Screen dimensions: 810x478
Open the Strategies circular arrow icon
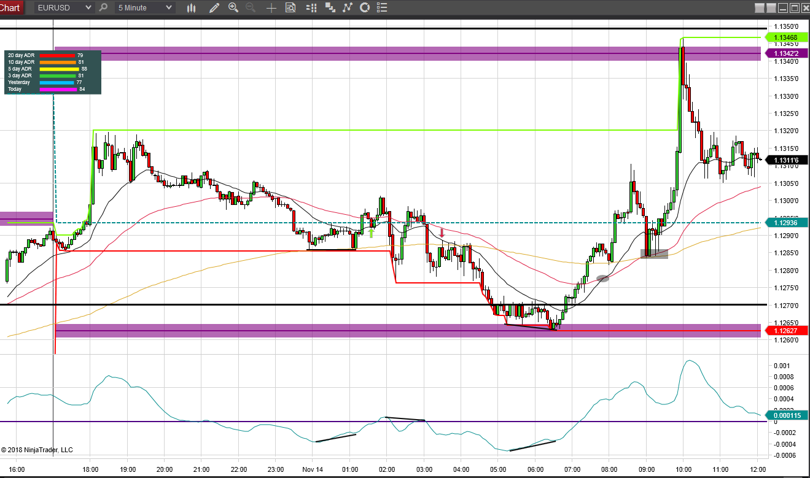point(365,8)
